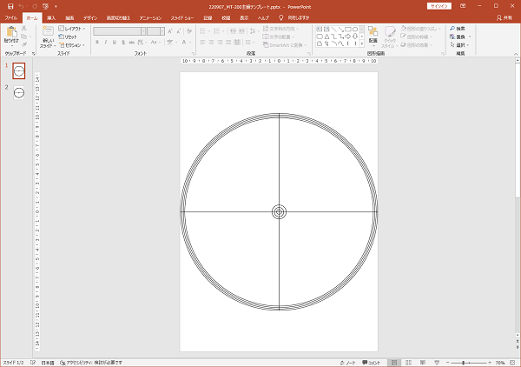
Task: Open the 配置 arrange menu
Action: [373, 36]
